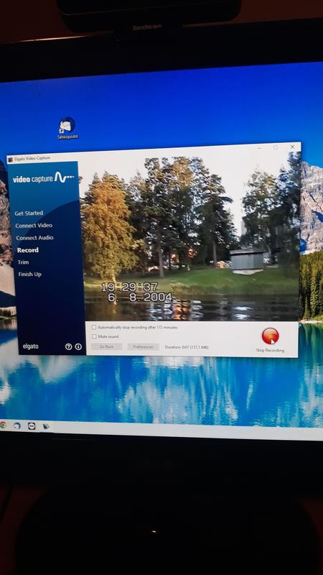
Task: Go to the Get Started step
Action: [x=29, y=213]
